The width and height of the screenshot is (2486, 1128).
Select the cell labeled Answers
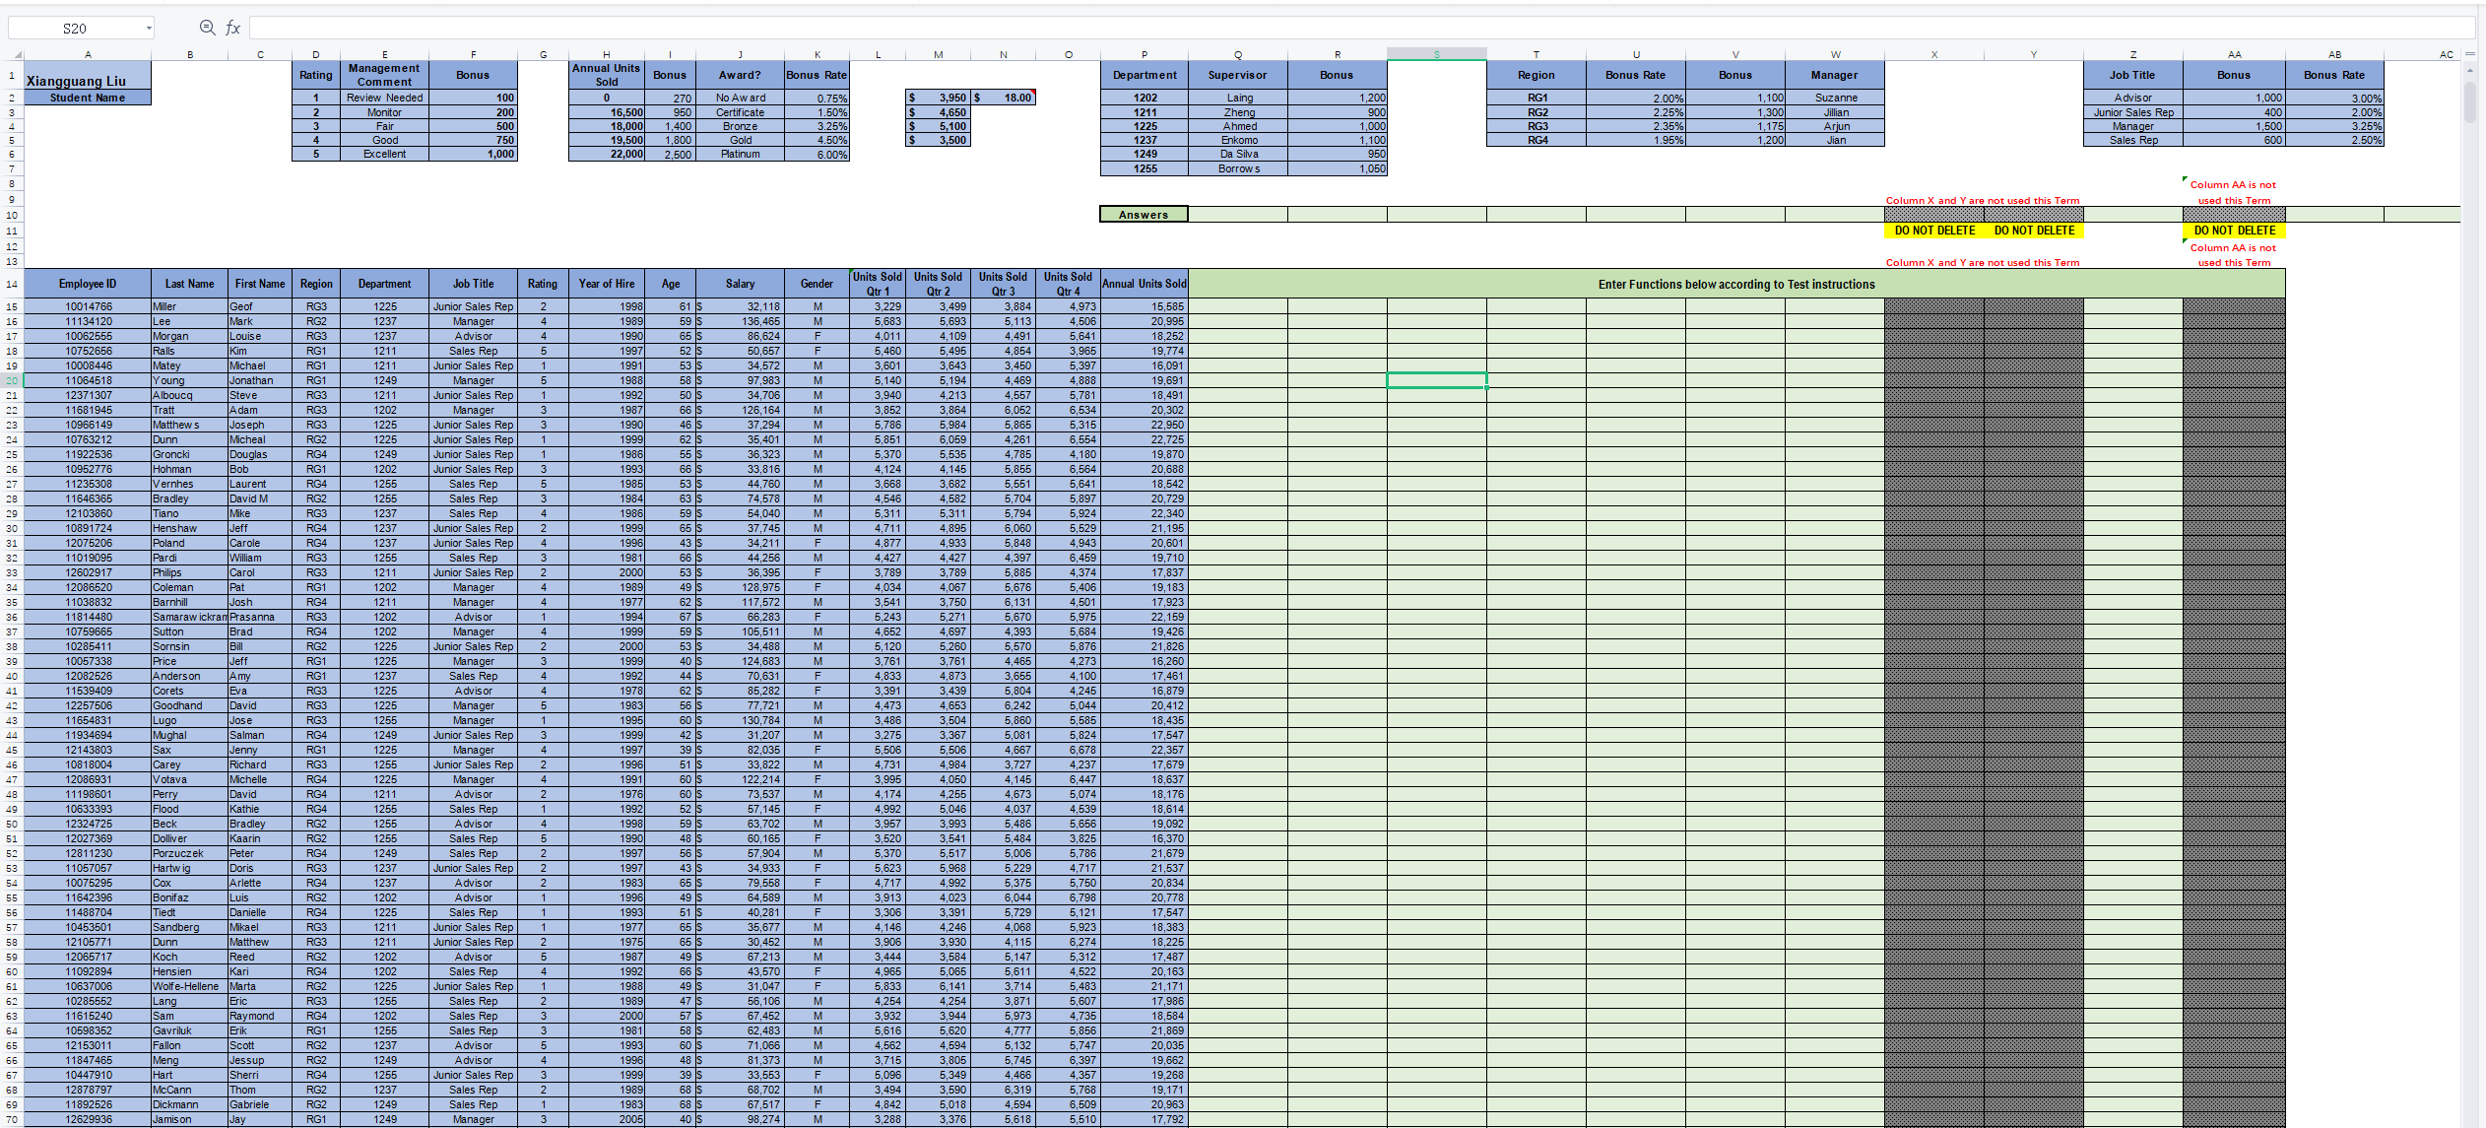click(x=1143, y=213)
